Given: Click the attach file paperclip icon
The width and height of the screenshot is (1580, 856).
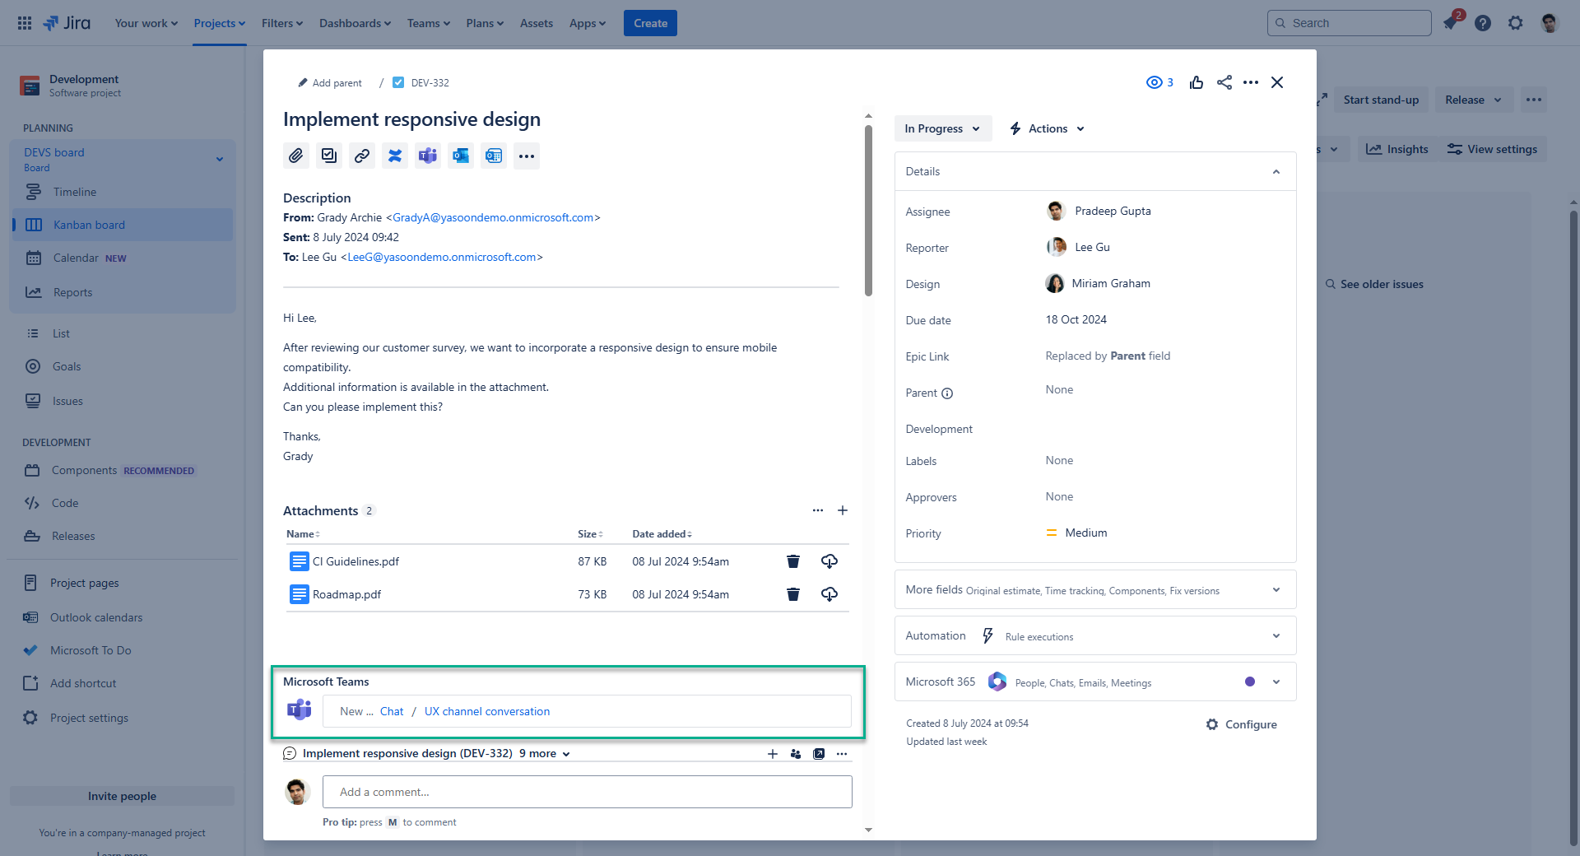Looking at the screenshot, I should [x=296, y=156].
